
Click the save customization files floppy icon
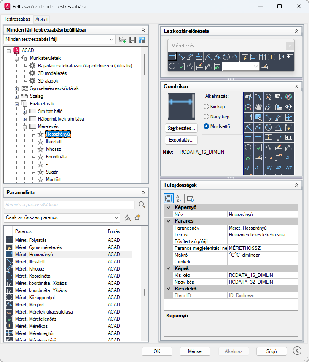(x=132, y=40)
